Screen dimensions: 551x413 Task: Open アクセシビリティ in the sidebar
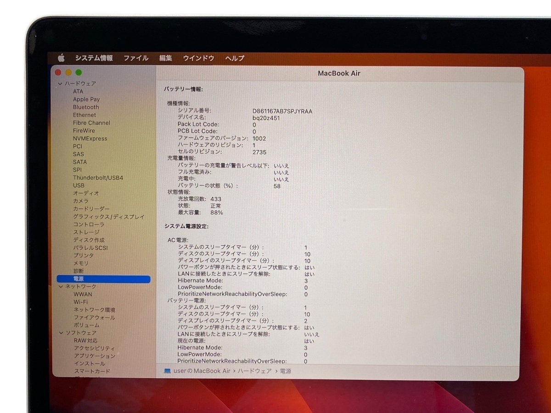coord(95,348)
